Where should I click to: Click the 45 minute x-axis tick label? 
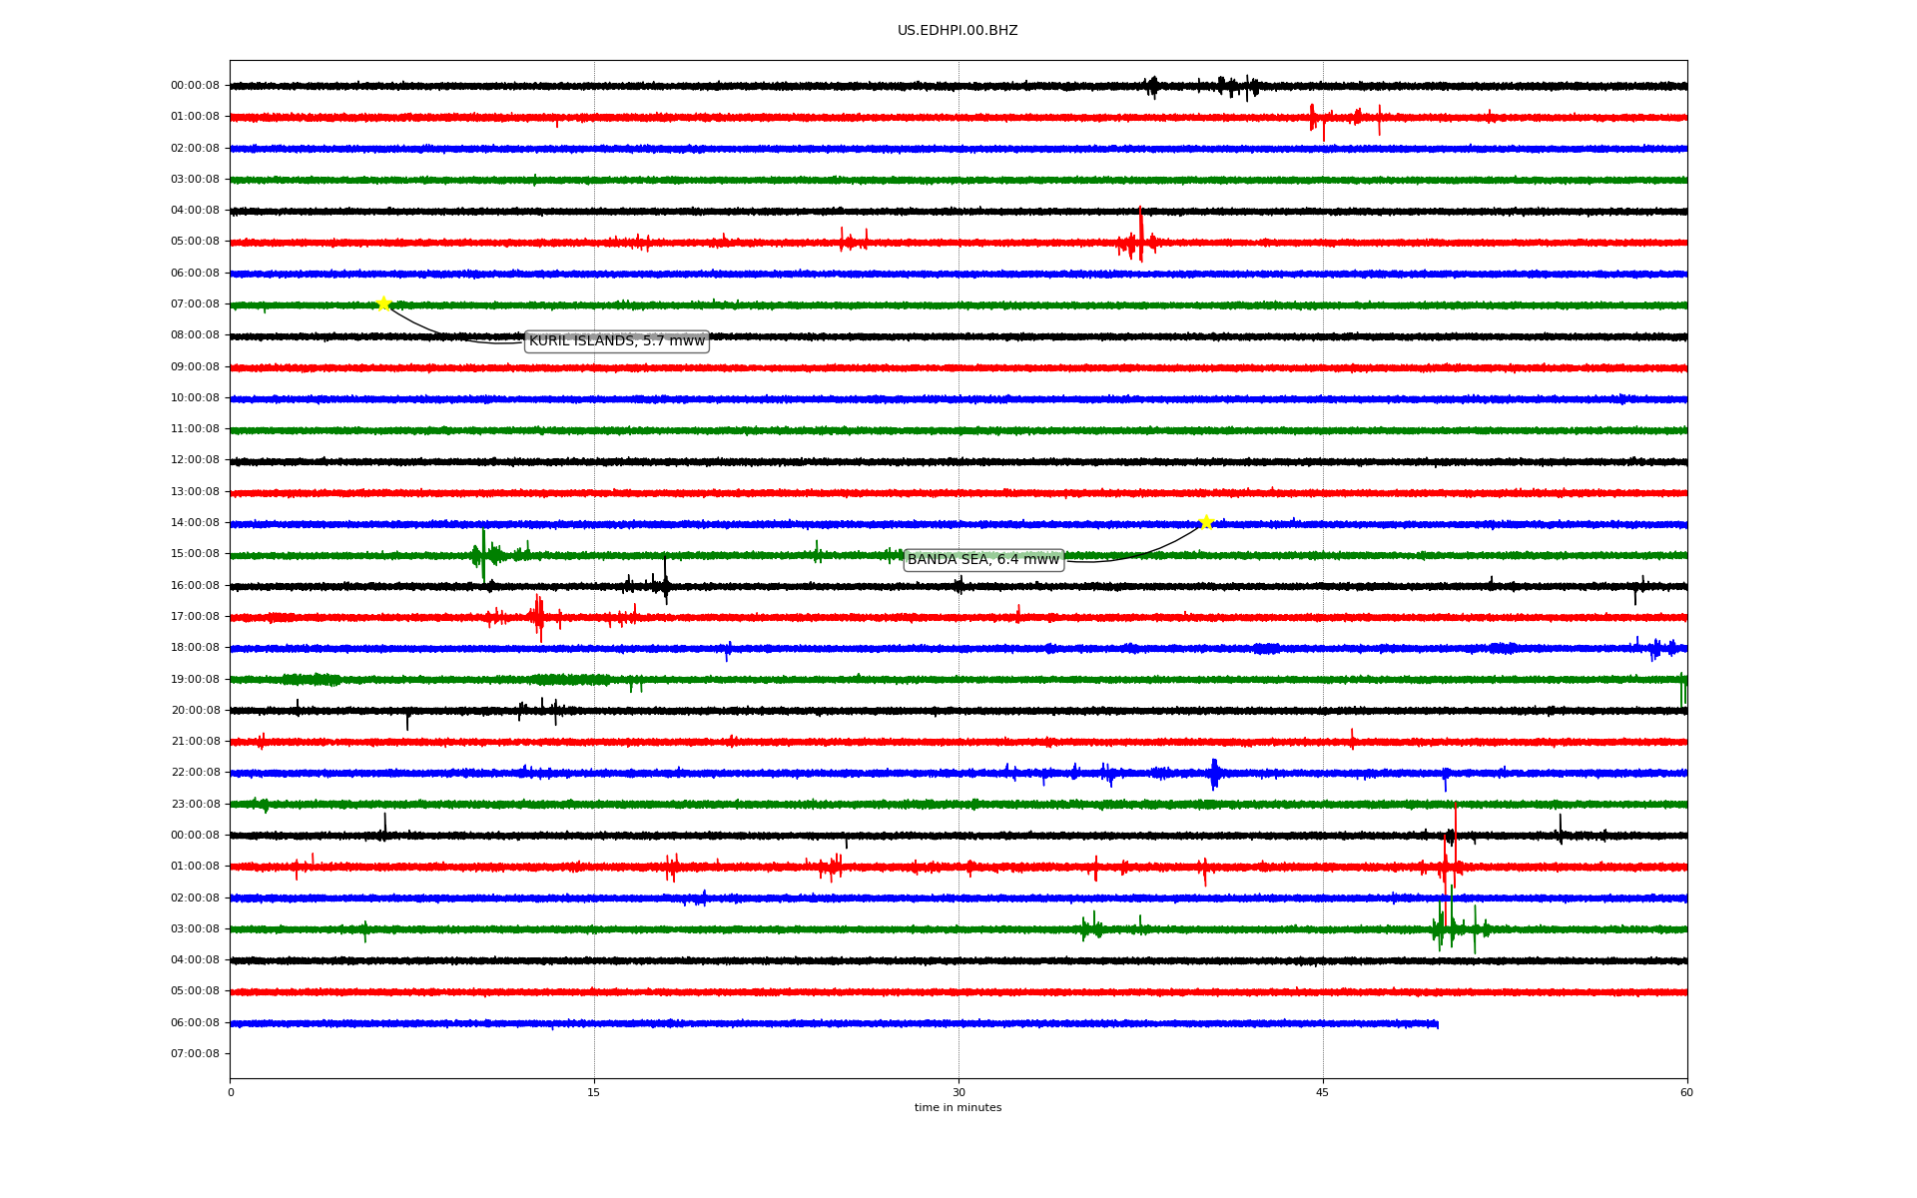point(1322,1092)
